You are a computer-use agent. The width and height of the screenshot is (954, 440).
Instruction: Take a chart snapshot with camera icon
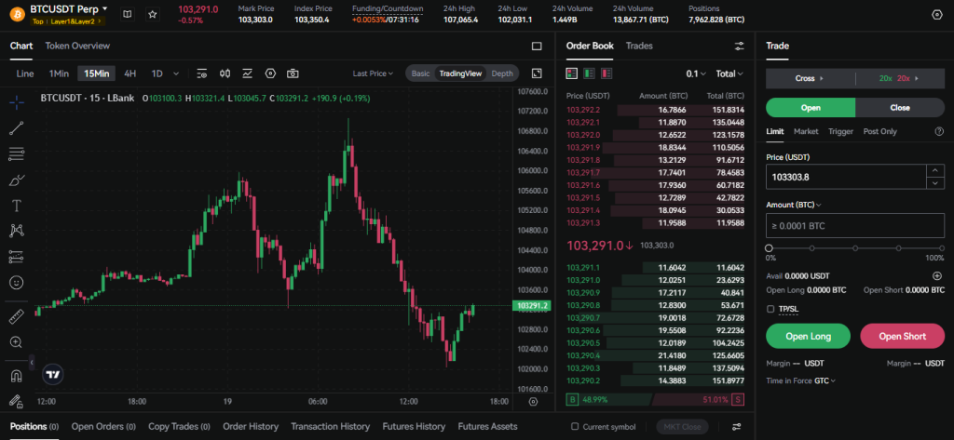293,73
